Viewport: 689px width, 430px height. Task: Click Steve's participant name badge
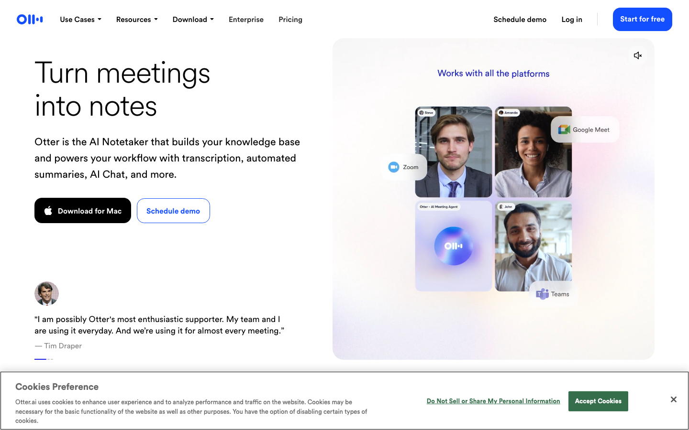[x=426, y=112]
